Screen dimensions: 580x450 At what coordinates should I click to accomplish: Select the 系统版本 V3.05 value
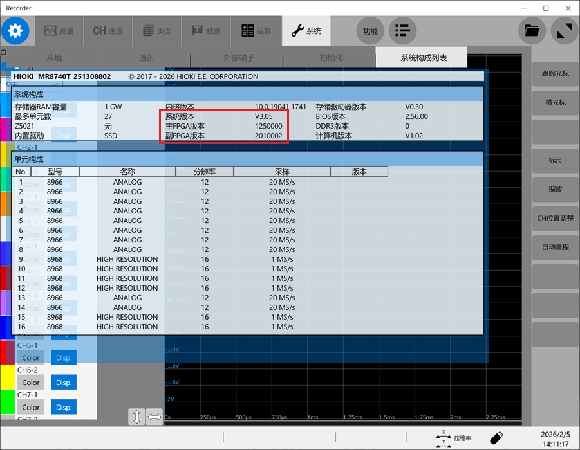coord(264,116)
